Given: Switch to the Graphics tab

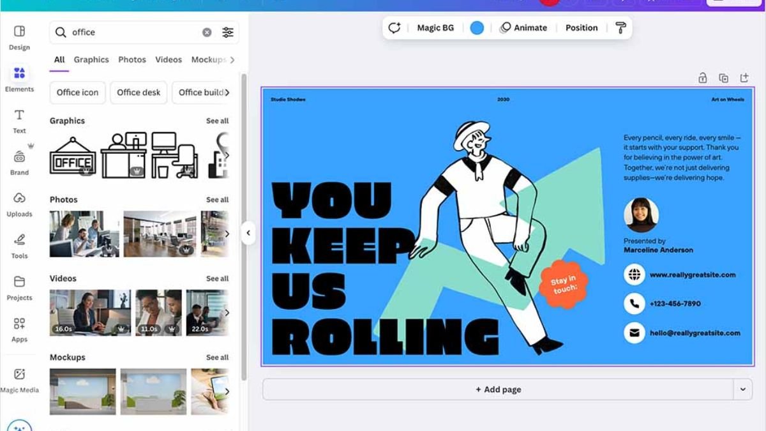Looking at the screenshot, I should pos(91,59).
